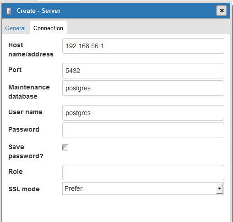
Task: Click the server icon in title bar
Action: point(9,11)
